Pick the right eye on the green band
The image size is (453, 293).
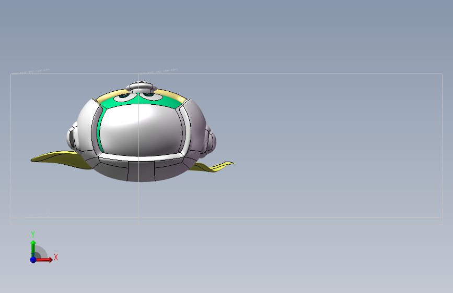coord(150,96)
